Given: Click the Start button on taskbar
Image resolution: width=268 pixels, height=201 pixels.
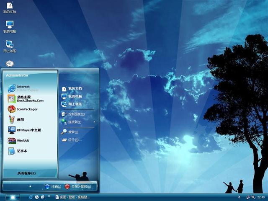Looking at the screenshot, I should point(12,197).
